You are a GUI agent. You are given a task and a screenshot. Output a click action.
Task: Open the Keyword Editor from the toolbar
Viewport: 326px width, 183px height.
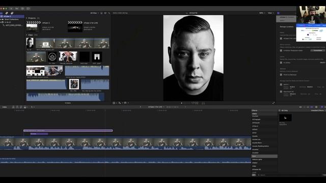coord(17,9)
